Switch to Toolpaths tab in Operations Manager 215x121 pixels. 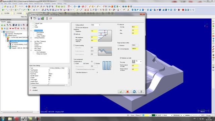pos(3,22)
